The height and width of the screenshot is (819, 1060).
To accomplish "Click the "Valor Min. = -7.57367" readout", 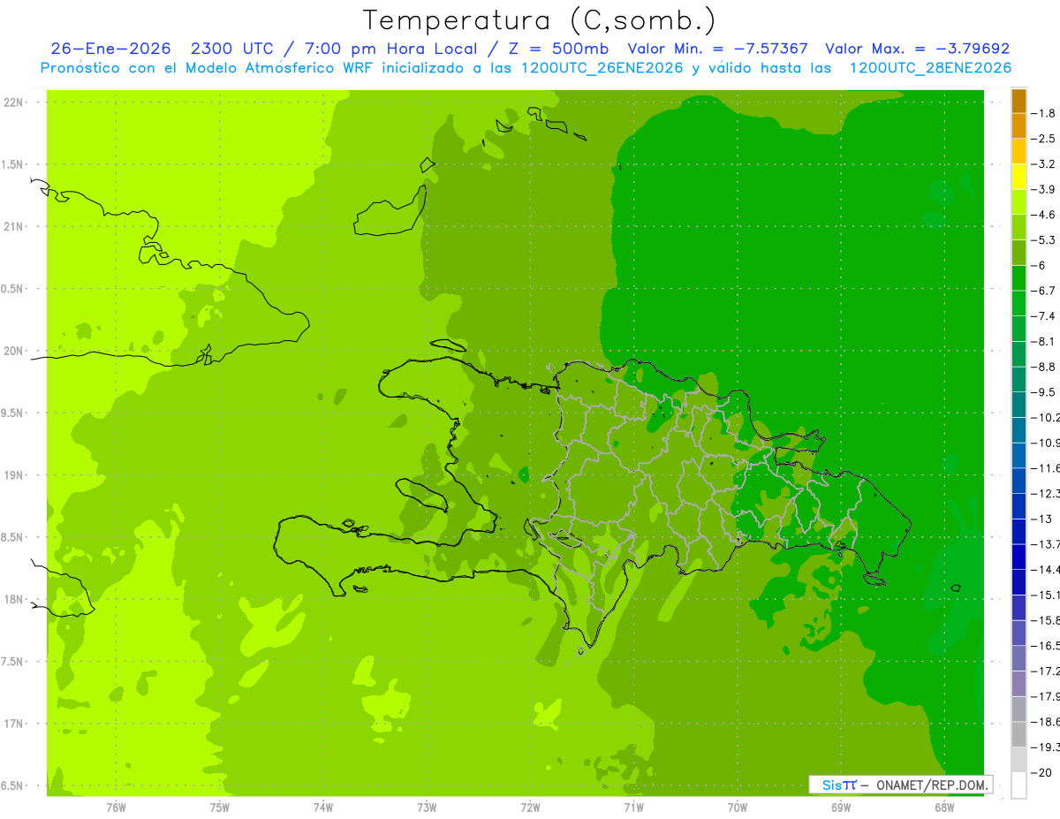I will [717, 49].
